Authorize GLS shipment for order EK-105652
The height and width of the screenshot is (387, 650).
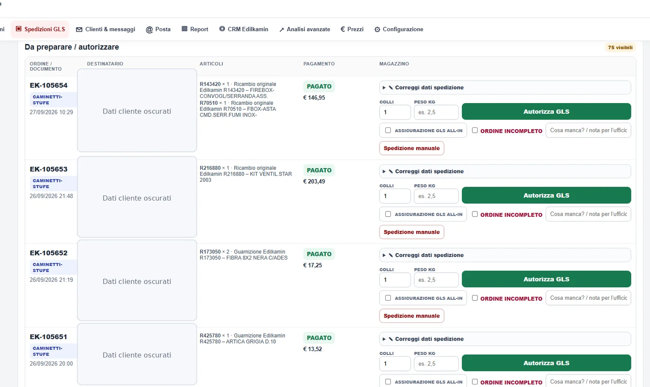point(546,279)
